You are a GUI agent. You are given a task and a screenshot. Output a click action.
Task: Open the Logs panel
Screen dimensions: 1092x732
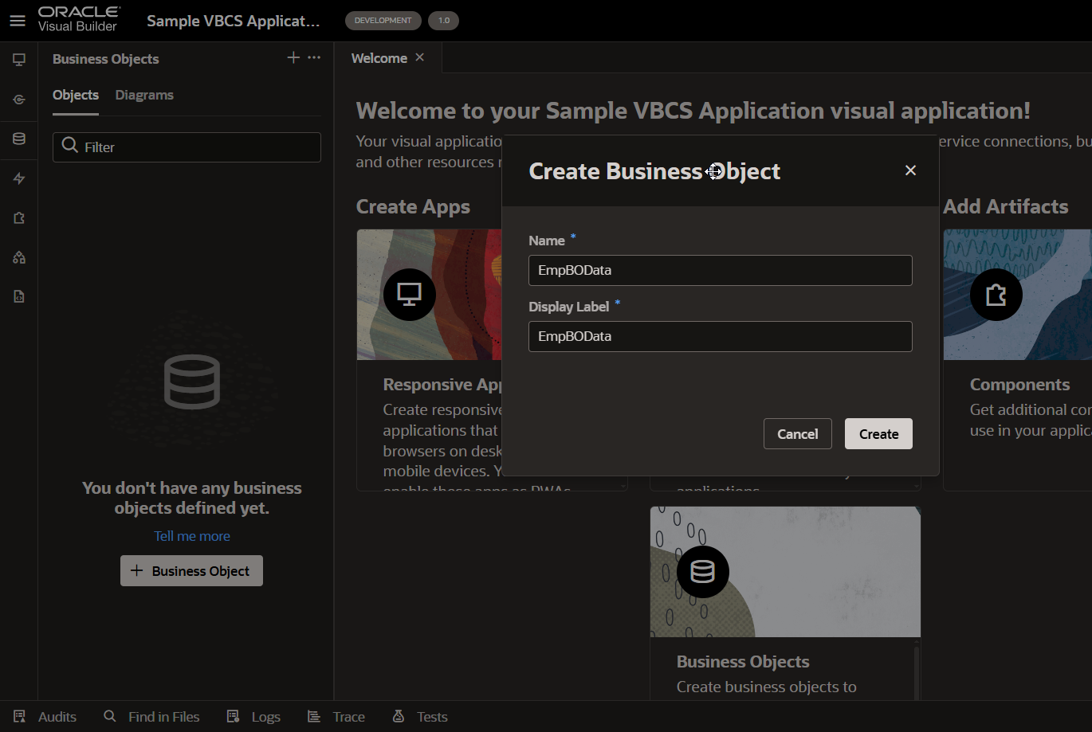253,717
